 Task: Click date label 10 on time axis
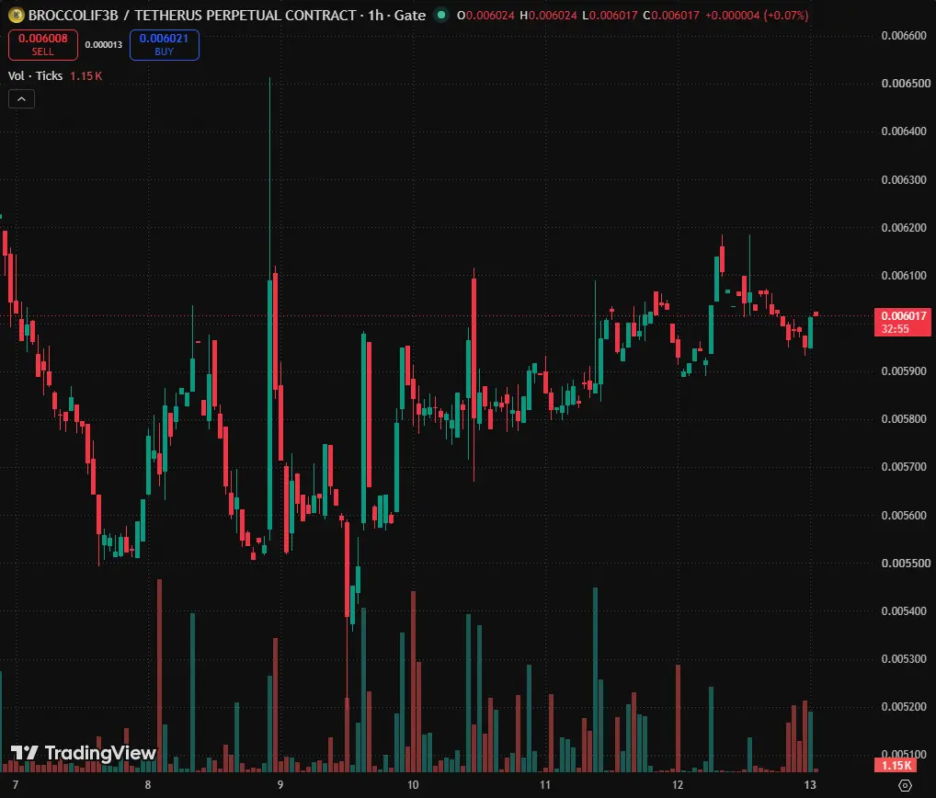[x=413, y=785]
